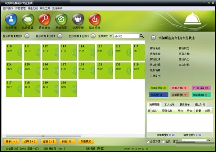216x152 pixels.
Task: Open 系统设置 gear icon
Action: [61, 21]
